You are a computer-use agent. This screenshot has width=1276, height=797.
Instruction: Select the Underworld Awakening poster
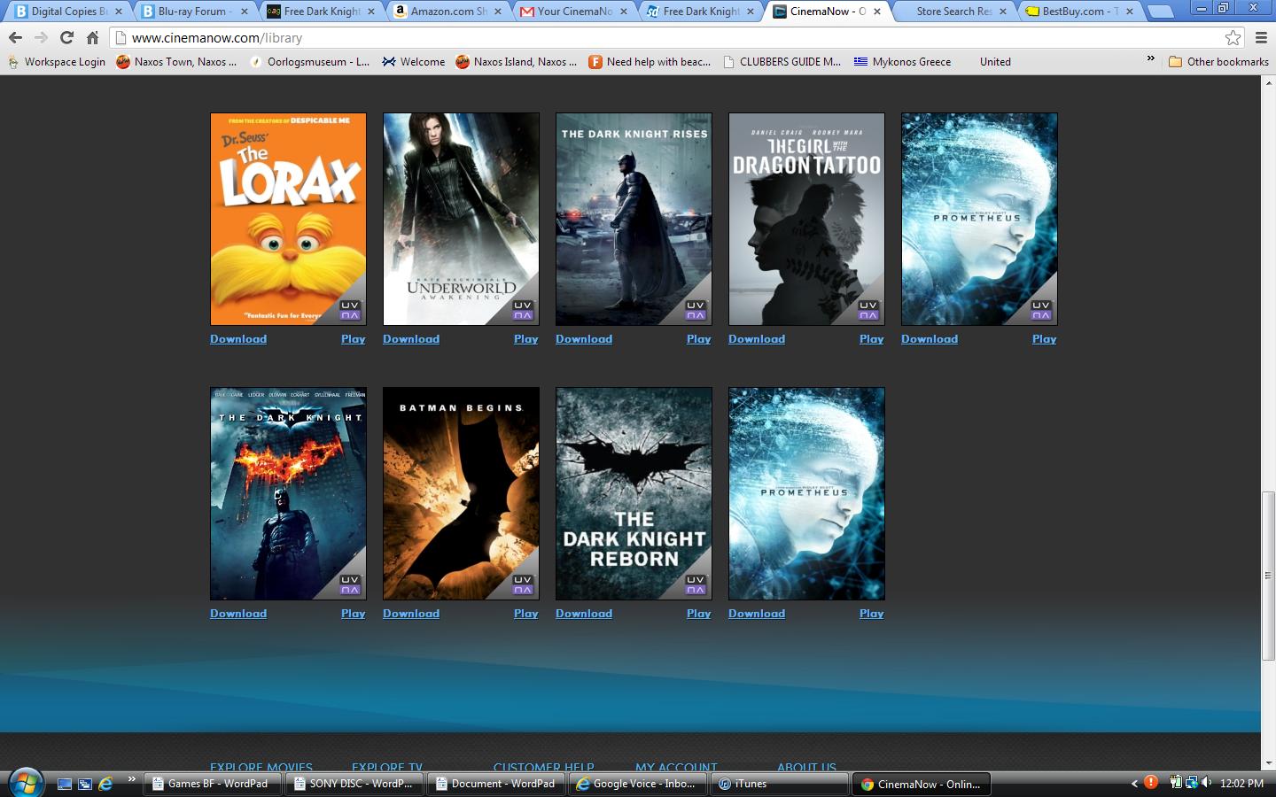click(x=461, y=219)
